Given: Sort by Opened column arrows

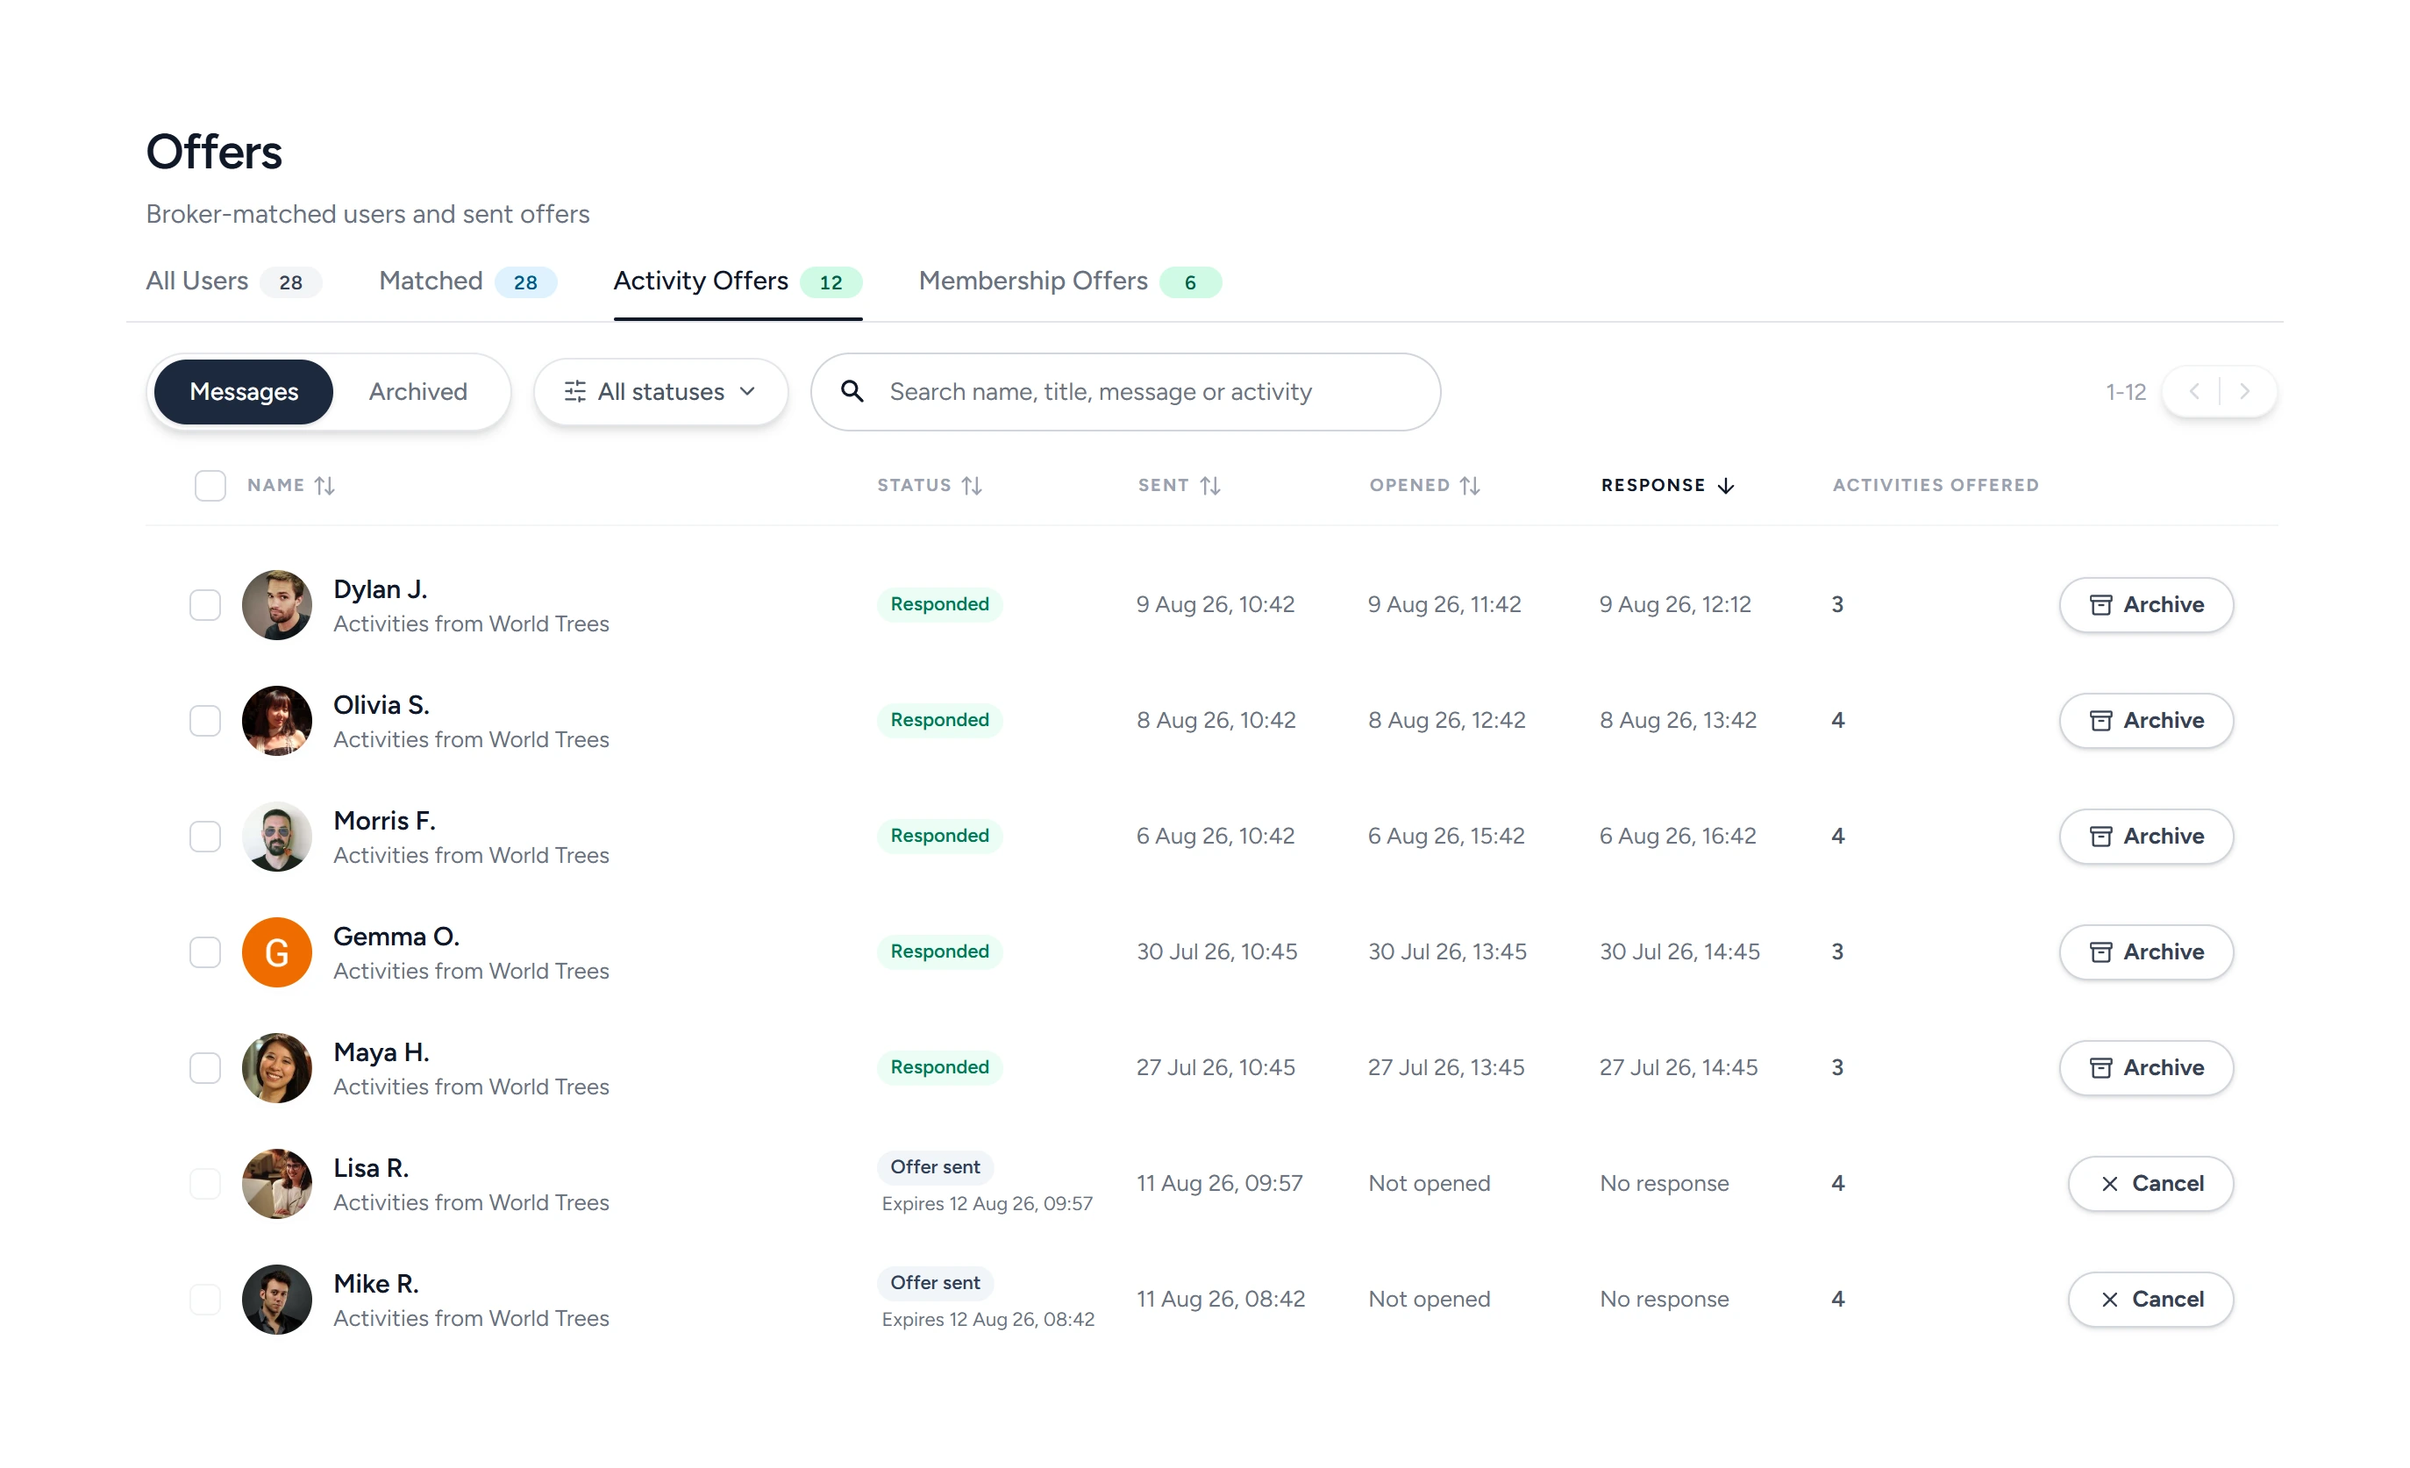Looking at the screenshot, I should tap(1469, 485).
